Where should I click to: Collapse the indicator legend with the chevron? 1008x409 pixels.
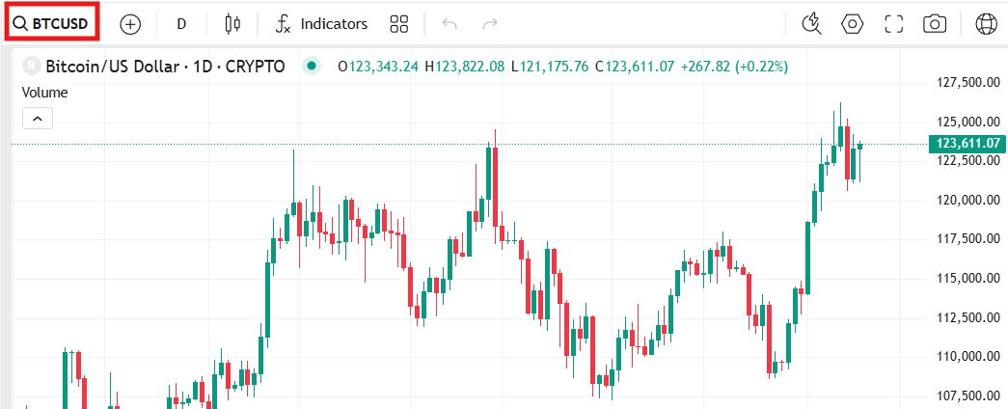pyautogui.click(x=38, y=118)
